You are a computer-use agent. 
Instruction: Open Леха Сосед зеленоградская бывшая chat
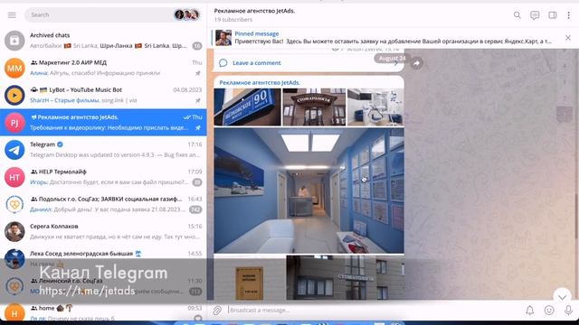point(103,259)
